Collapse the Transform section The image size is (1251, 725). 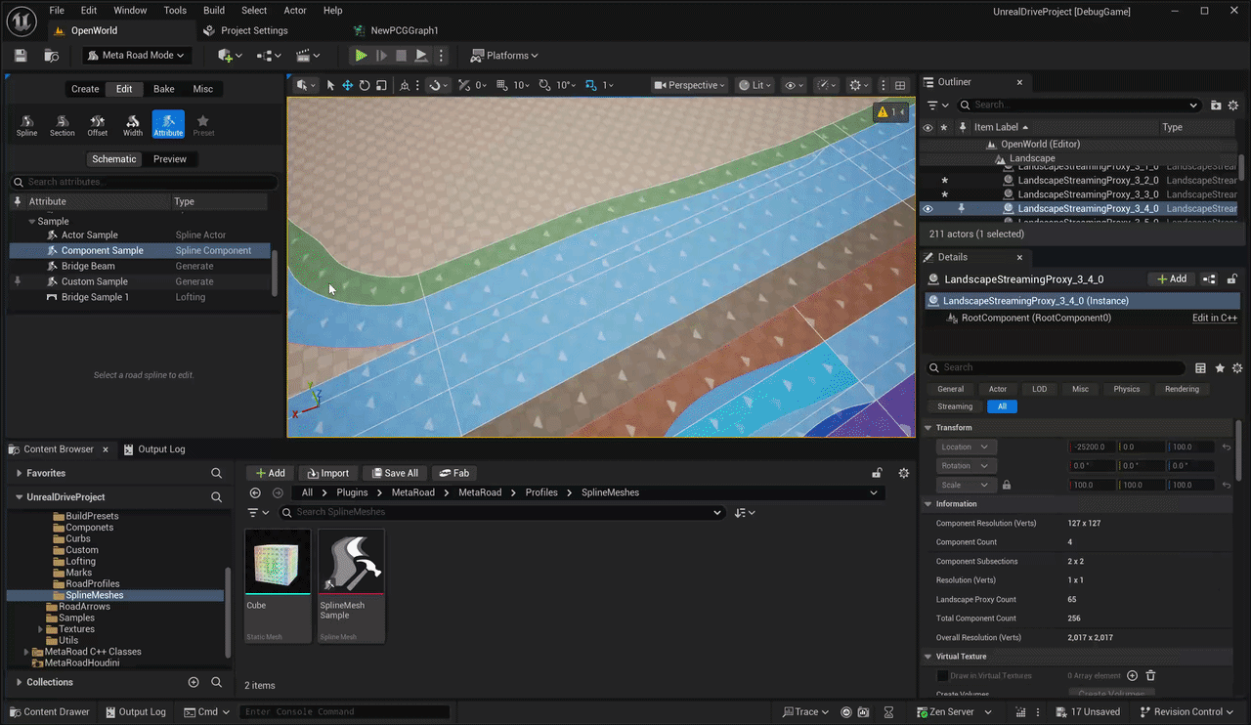coord(927,428)
